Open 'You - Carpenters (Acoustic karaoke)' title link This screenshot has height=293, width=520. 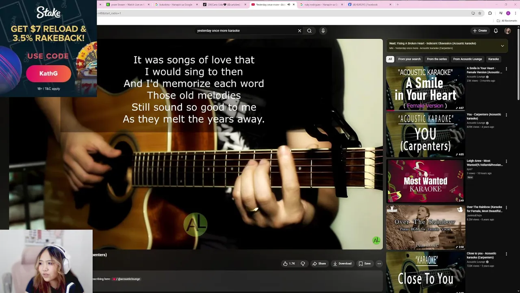click(484, 116)
